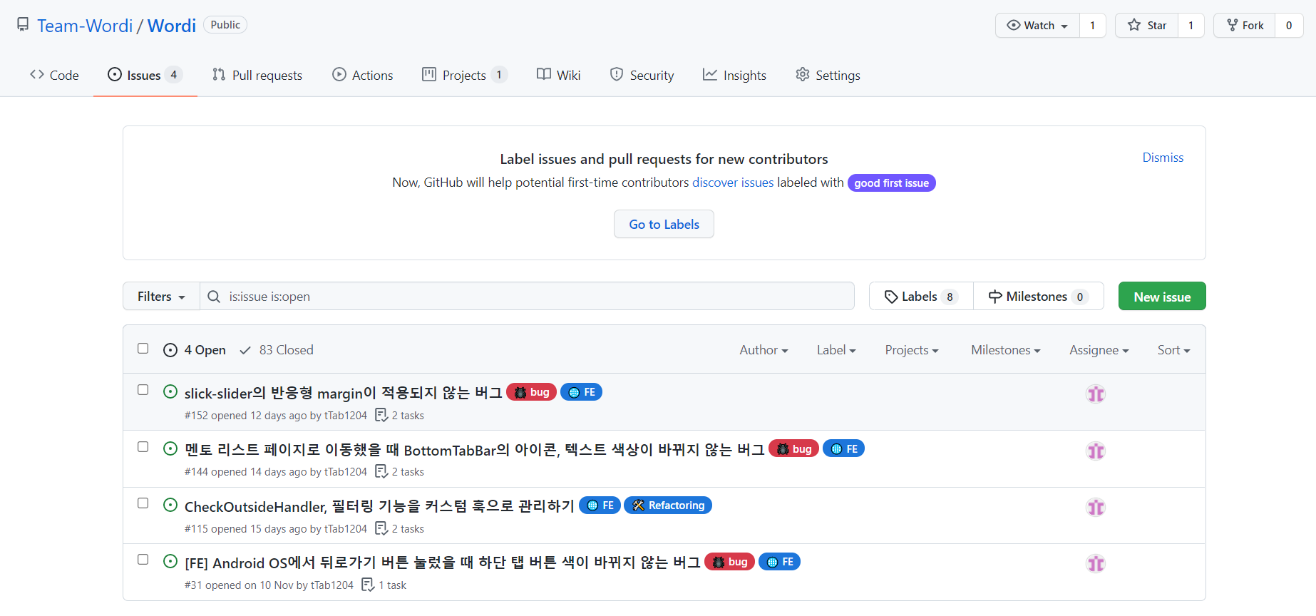Open the CheckOutsideHandler issue title
This screenshot has height=616, width=1316.
click(x=379, y=506)
